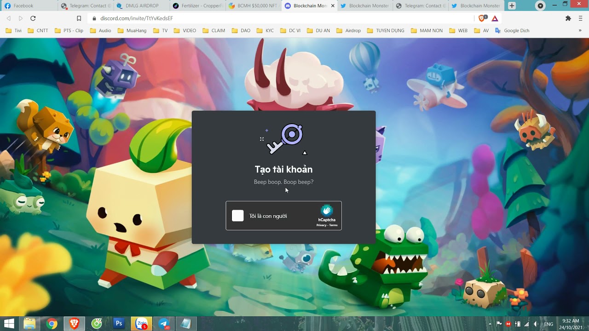Switch input language from ENG
Viewport: 589px width, 331px height.
(x=549, y=324)
